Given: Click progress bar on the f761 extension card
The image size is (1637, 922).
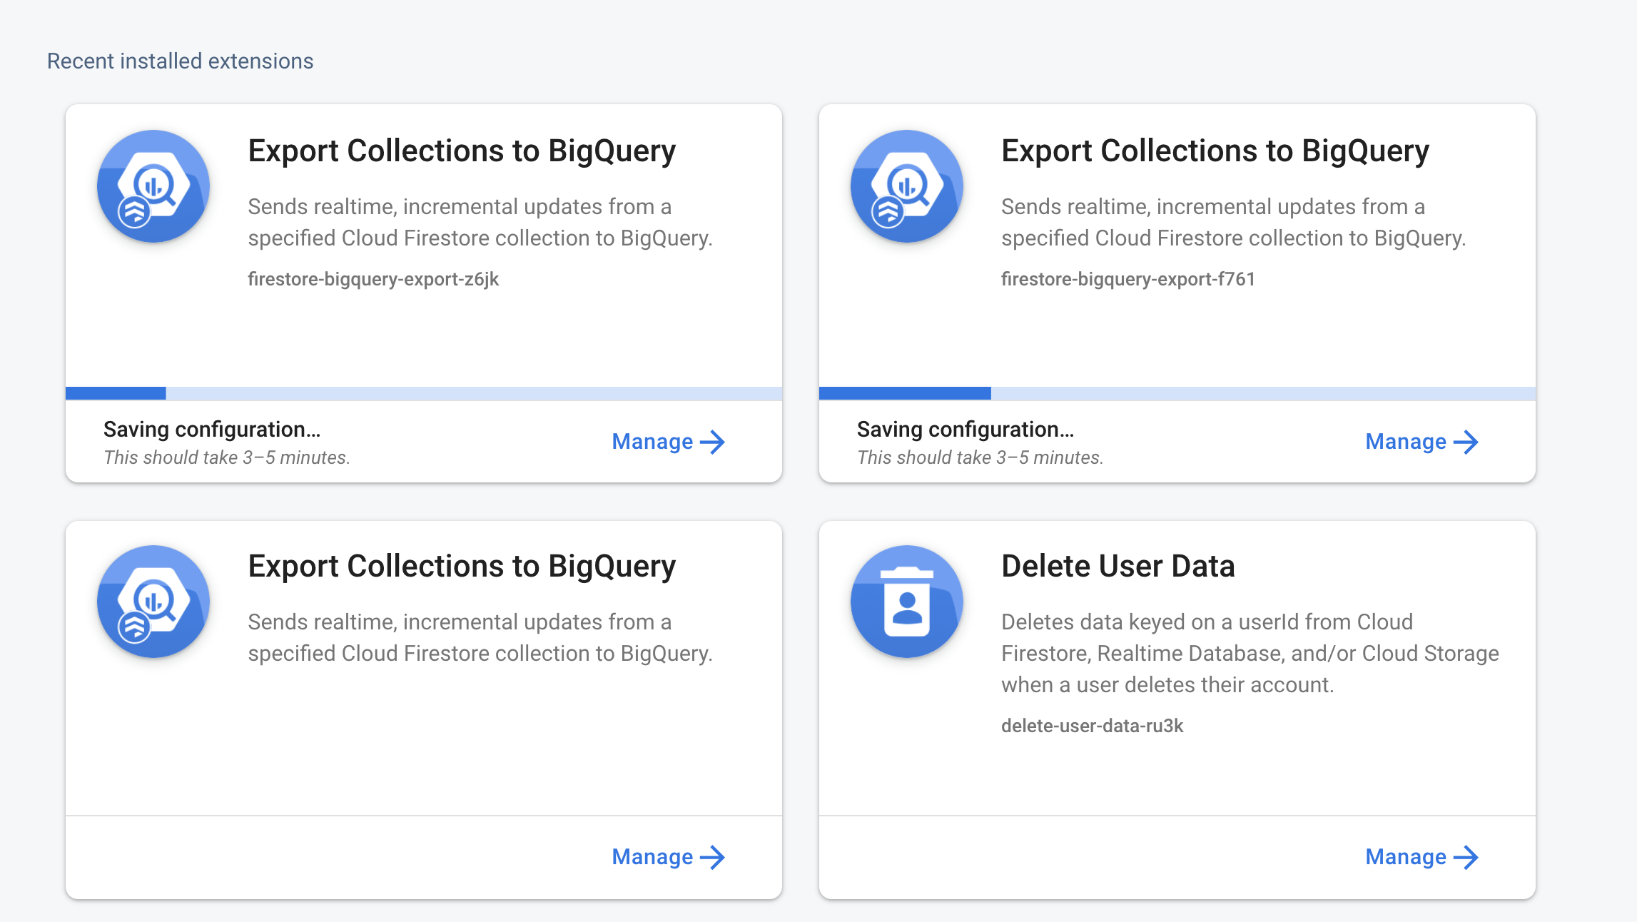Looking at the screenshot, I should [x=1177, y=393].
